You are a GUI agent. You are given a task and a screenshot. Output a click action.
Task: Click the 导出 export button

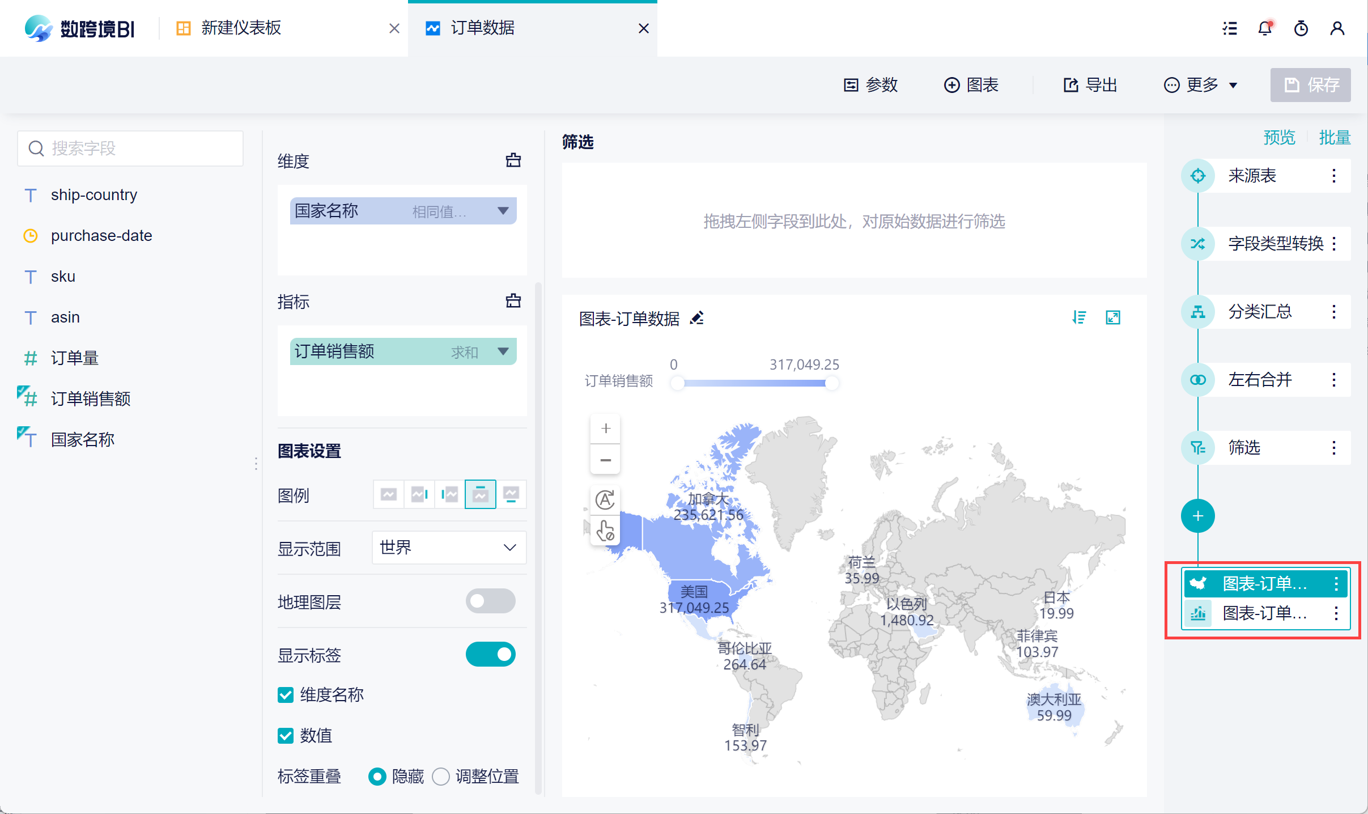pyautogui.click(x=1090, y=85)
